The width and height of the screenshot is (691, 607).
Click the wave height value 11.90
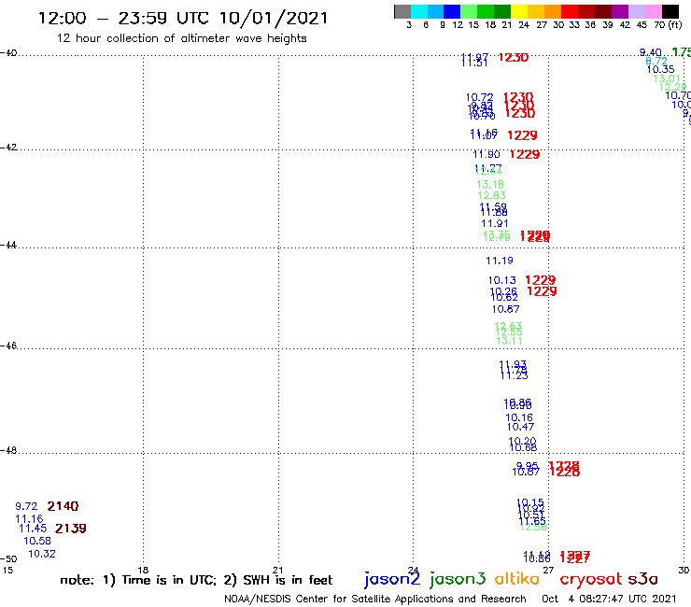(x=487, y=154)
